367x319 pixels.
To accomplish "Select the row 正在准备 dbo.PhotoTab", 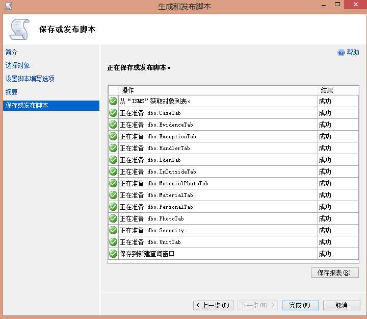I will coord(233,218).
